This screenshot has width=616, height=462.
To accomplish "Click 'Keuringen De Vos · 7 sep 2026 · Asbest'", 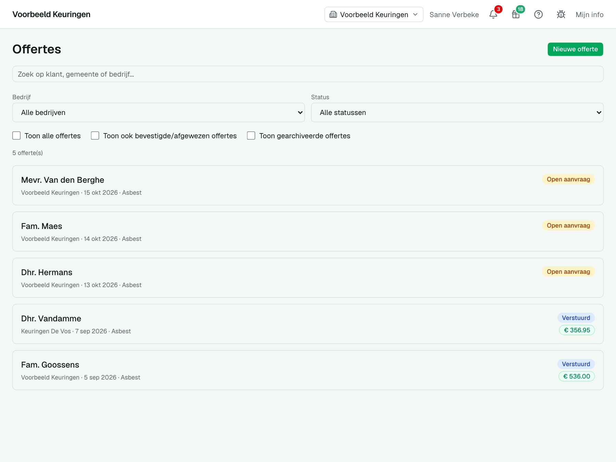I will 76,331.
